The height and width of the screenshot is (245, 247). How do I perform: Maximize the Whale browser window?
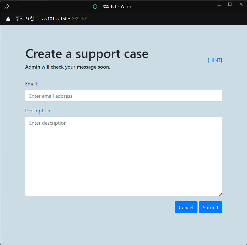(x=230, y=4)
